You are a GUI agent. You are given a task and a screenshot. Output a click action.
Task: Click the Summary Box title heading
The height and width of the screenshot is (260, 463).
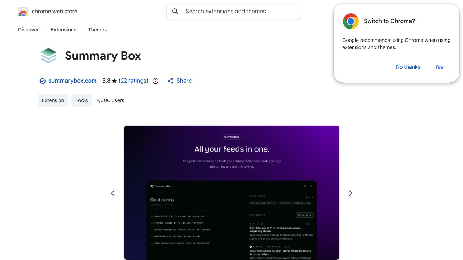pyautogui.click(x=103, y=56)
